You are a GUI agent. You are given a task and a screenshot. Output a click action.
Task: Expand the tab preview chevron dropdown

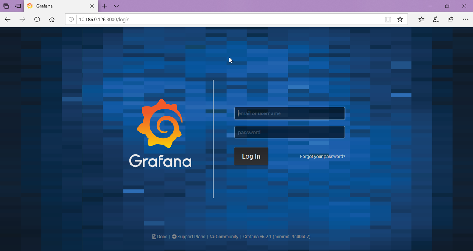click(x=116, y=6)
